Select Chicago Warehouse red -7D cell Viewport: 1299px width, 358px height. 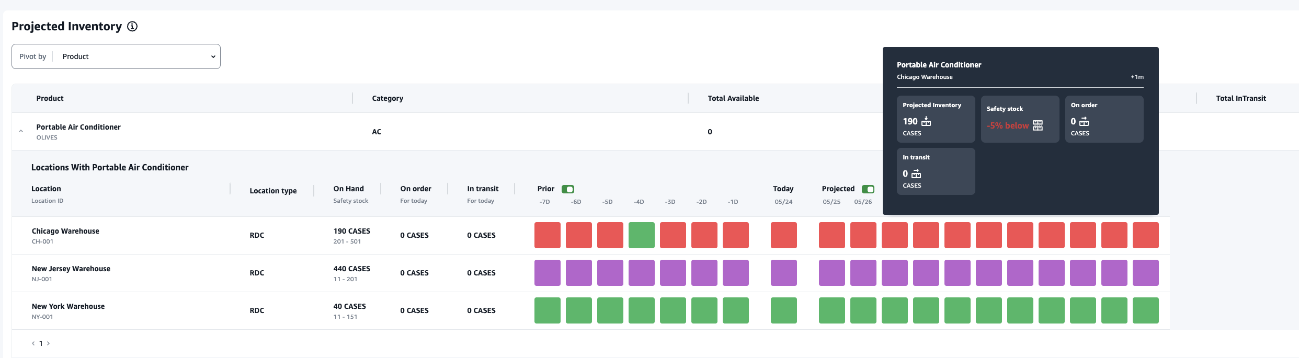coord(548,235)
